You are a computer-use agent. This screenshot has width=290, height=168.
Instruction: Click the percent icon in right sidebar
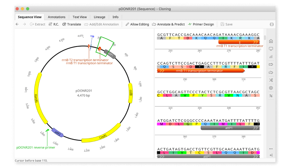271,96
